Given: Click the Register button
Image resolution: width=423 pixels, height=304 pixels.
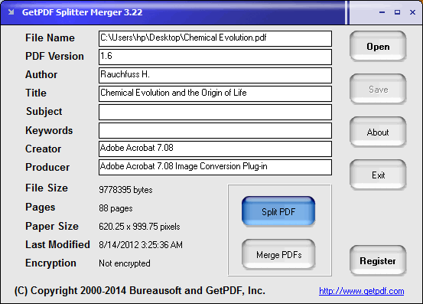Looking at the screenshot, I should pyautogui.click(x=378, y=261).
